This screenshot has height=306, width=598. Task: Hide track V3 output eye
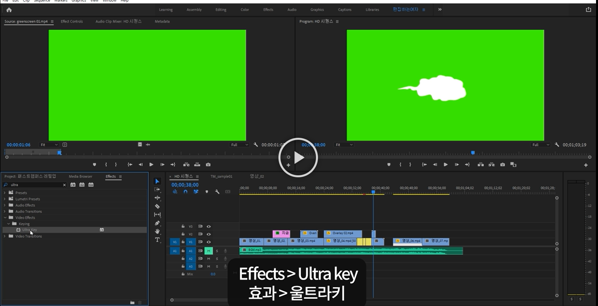[x=209, y=227]
